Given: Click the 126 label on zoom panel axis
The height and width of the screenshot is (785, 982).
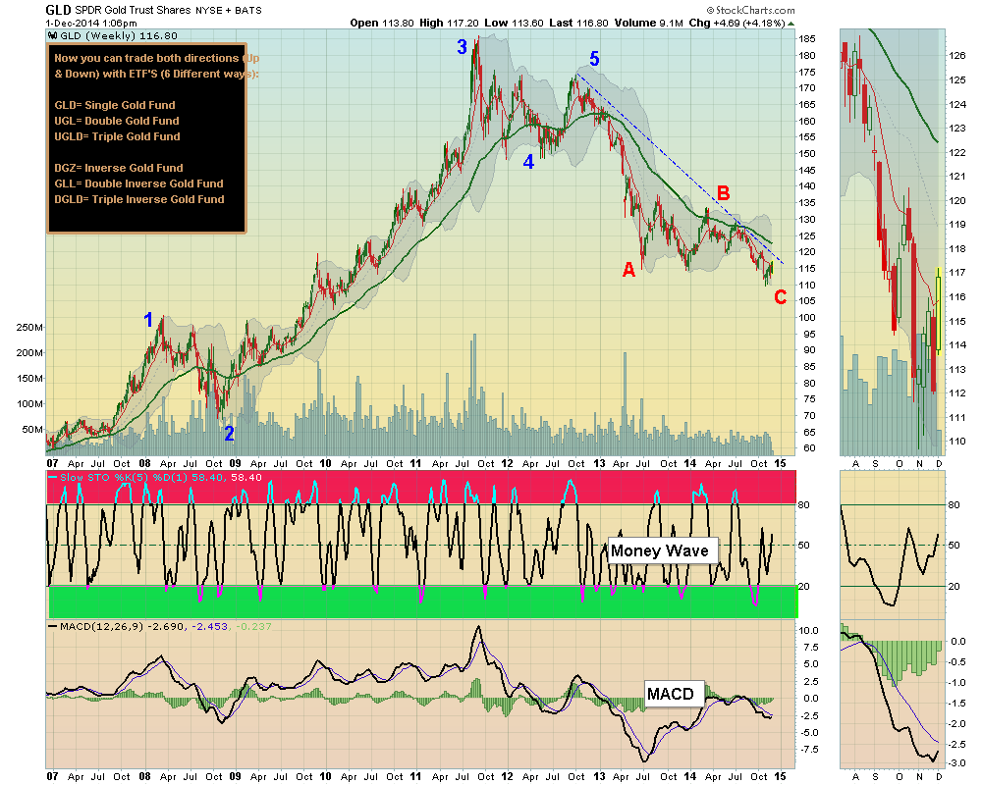Looking at the screenshot, I should 956,55.
